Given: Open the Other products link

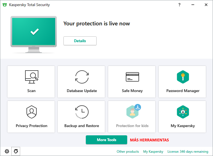Looking at the screenshot, I should pyautogui.click(x=128, y=152).
